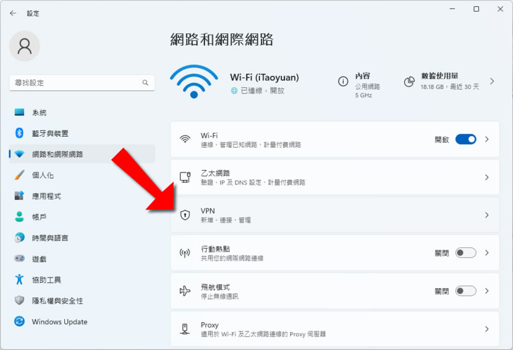
Task: Enable the 飛航模式 toggle
Action: [x=465, y=291]
